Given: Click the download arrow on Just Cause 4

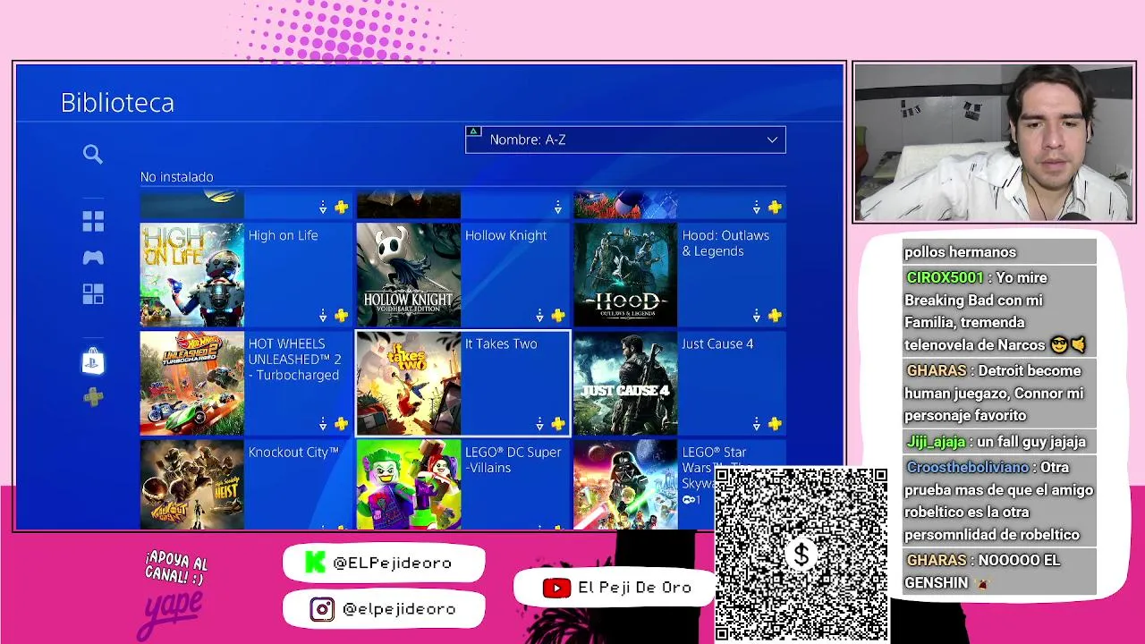Looking at the screenshot, I should tap(757, 424).
